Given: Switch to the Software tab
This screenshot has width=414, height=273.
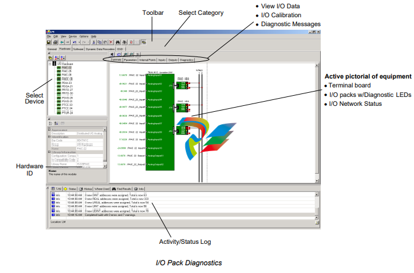Looking at the screenshot, I should [x=78, y=49].
